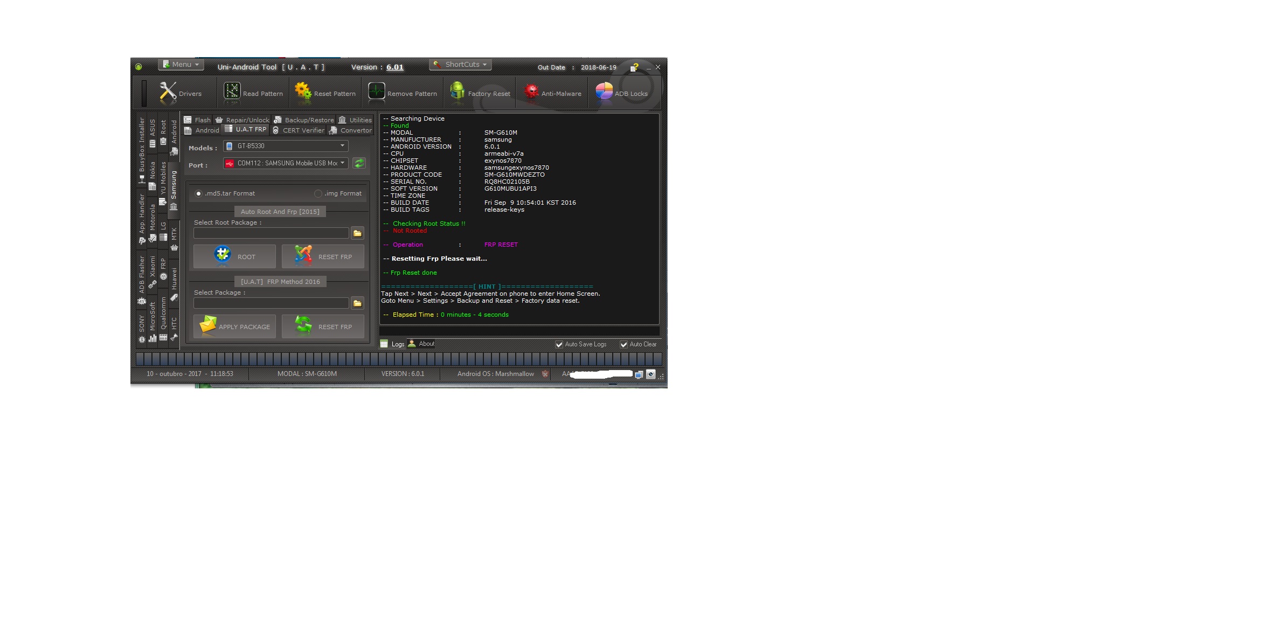Open the Logs tab
The width and height of the screenshot is (1261, 641).
[x=392, y=344]
